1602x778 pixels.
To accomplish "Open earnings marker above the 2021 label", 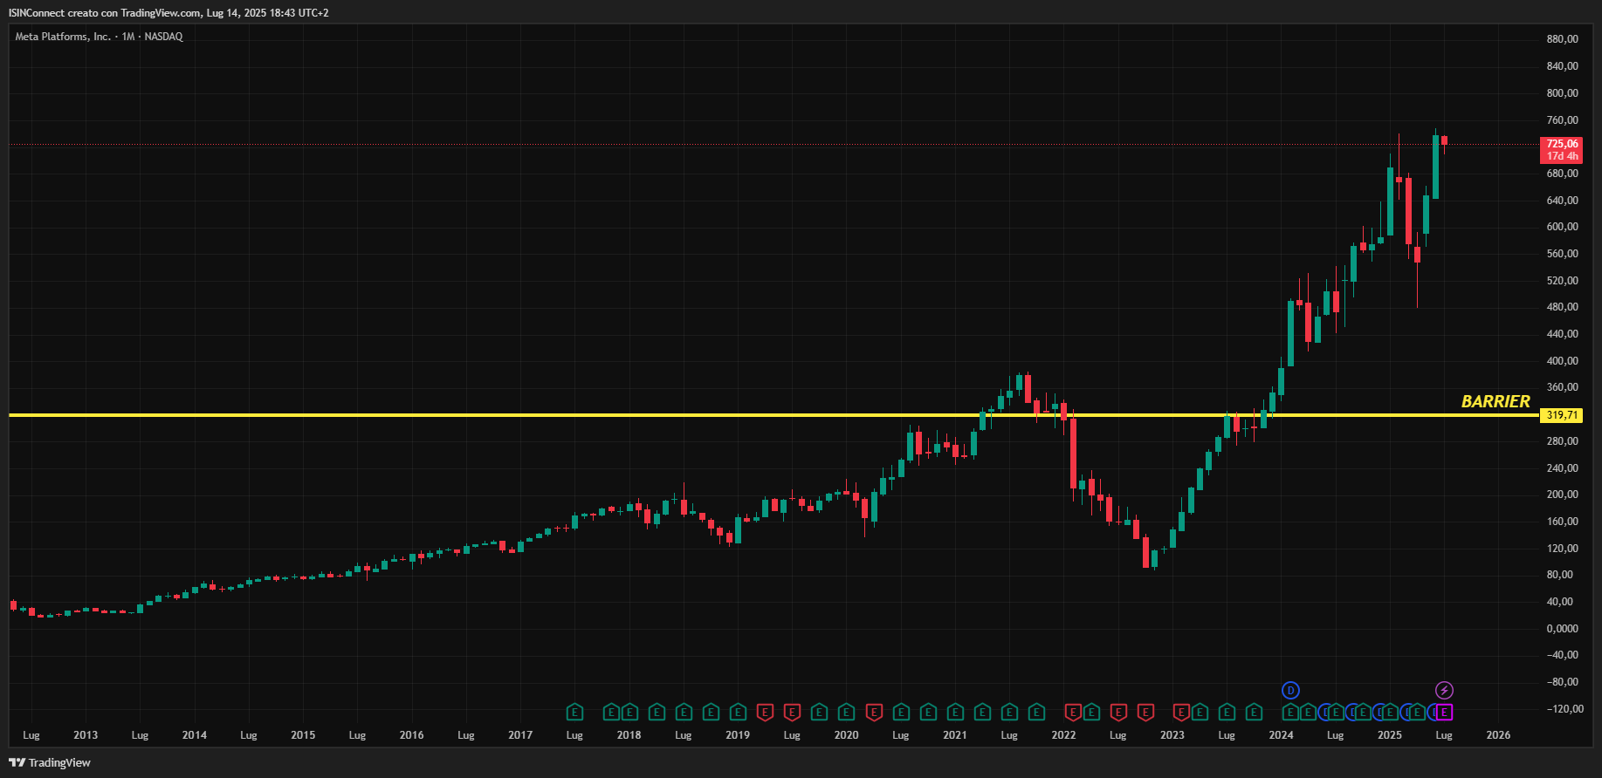I will (x=955, y=713).
